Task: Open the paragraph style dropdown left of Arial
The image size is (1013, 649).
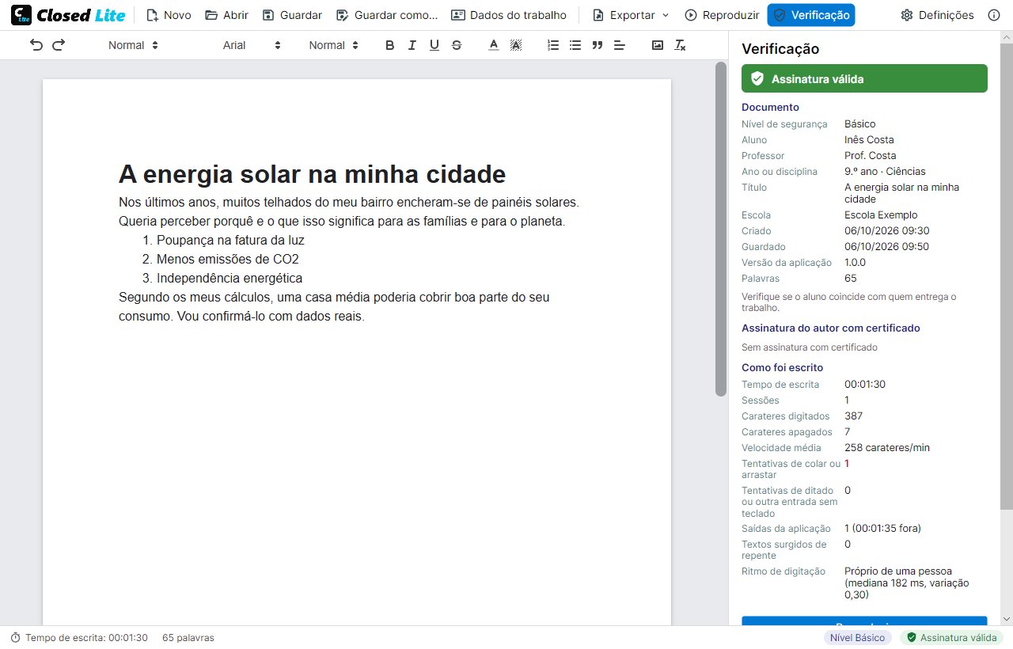Action: pyautogui.click(x=133, y=45)
